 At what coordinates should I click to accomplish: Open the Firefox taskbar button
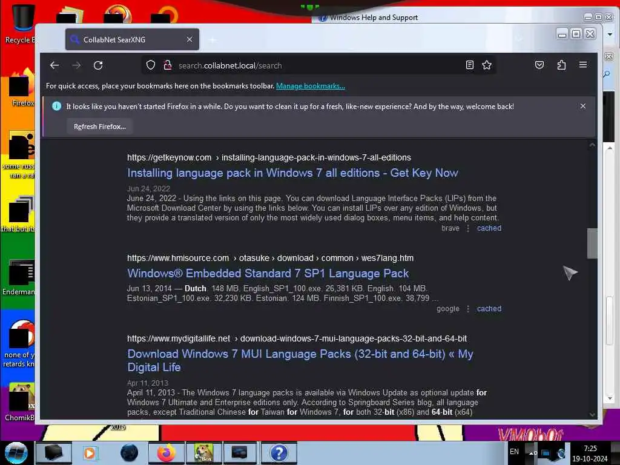tap(166, 453)
